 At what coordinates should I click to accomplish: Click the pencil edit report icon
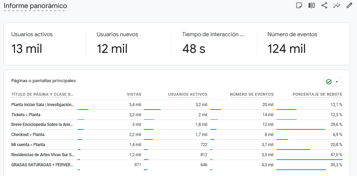pos(349,6)
